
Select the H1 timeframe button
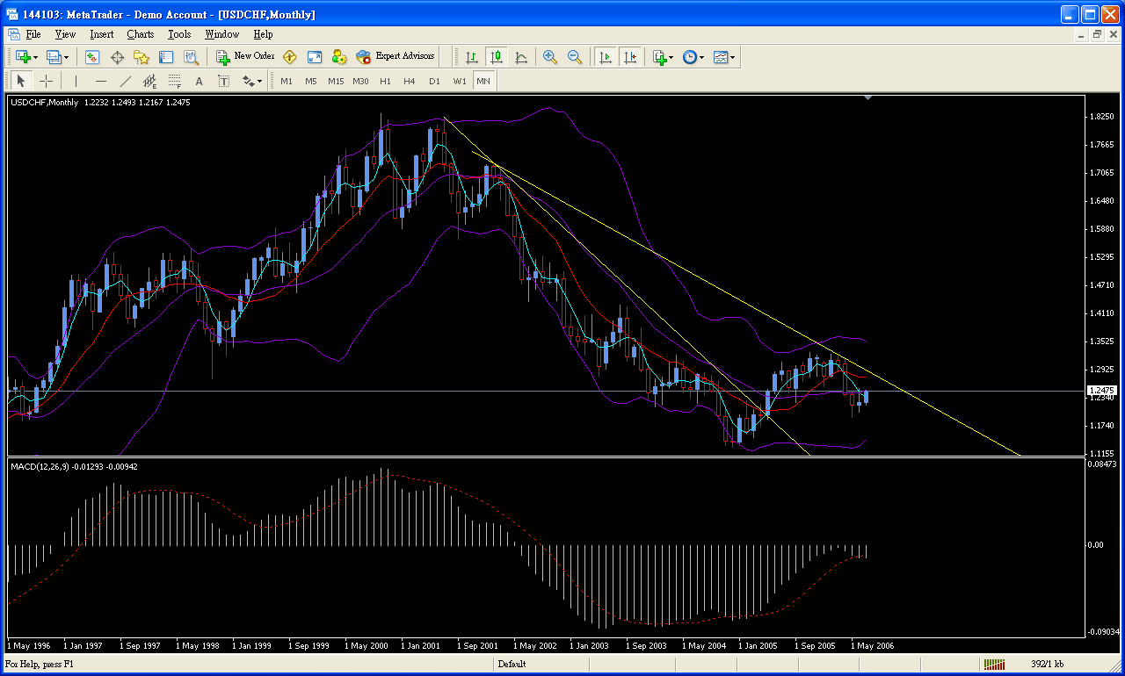click(x=385, y=81)
